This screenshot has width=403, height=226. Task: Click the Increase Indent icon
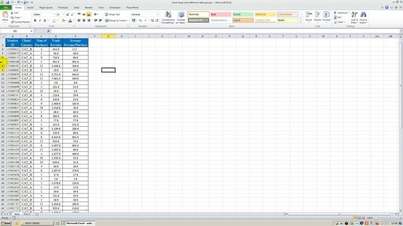click(100, 21)
